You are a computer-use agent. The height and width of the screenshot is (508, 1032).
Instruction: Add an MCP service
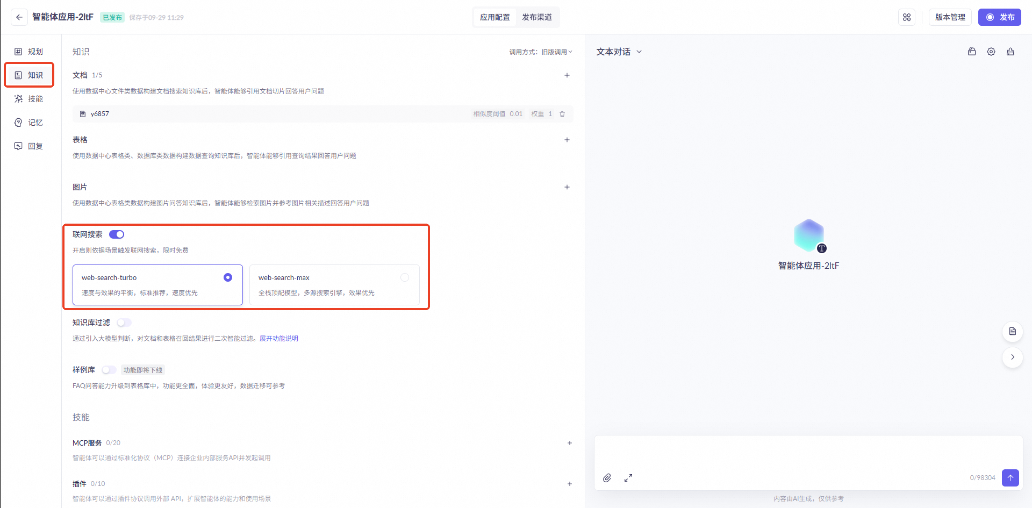tap(570, 443)
